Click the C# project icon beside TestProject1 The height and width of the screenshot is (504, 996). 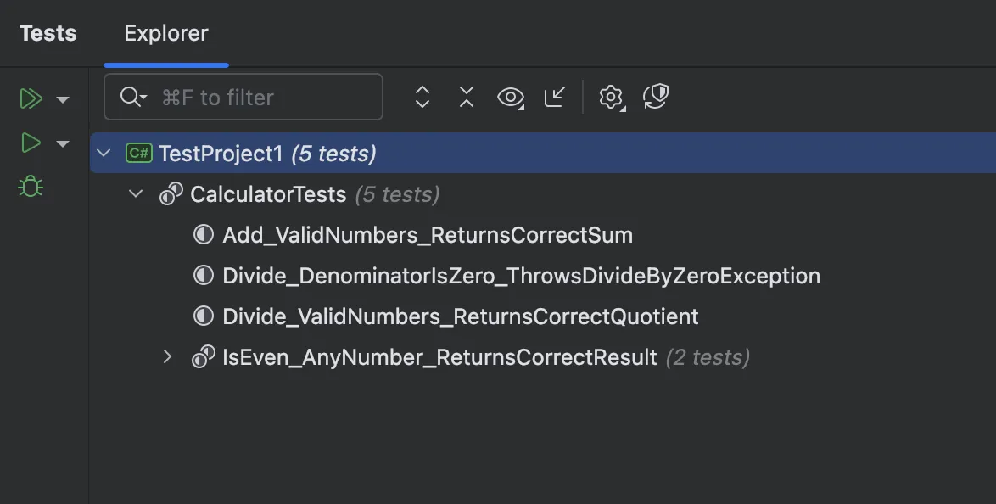click(138, 154)
